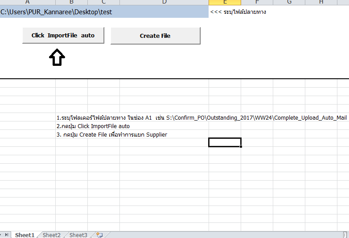Click column G header
This screenshot has height=238, width=349.
coord(289,2)
